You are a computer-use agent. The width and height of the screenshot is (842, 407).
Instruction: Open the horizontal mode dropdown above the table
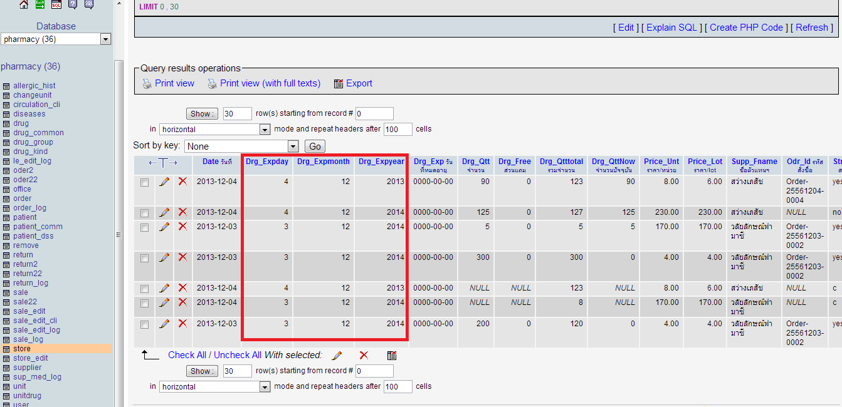pyautogui.click(x=215, y=130)
